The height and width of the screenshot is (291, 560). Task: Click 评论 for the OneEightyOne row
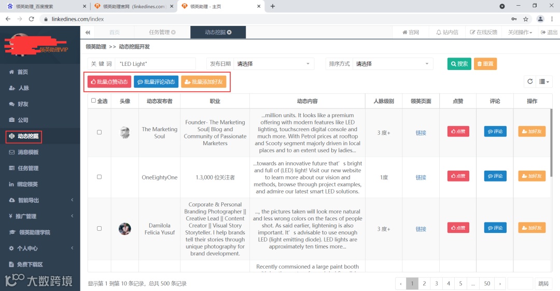tap(495, 176)
